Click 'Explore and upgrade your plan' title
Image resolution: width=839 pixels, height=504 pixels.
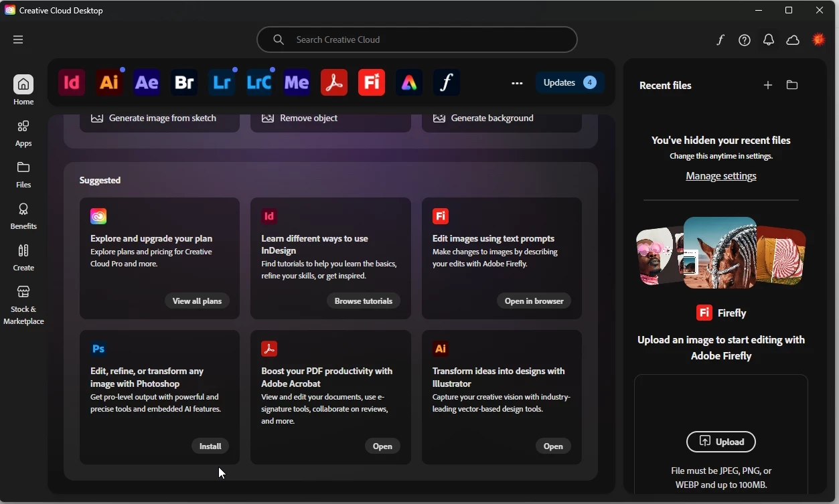(x=151, y=238)
